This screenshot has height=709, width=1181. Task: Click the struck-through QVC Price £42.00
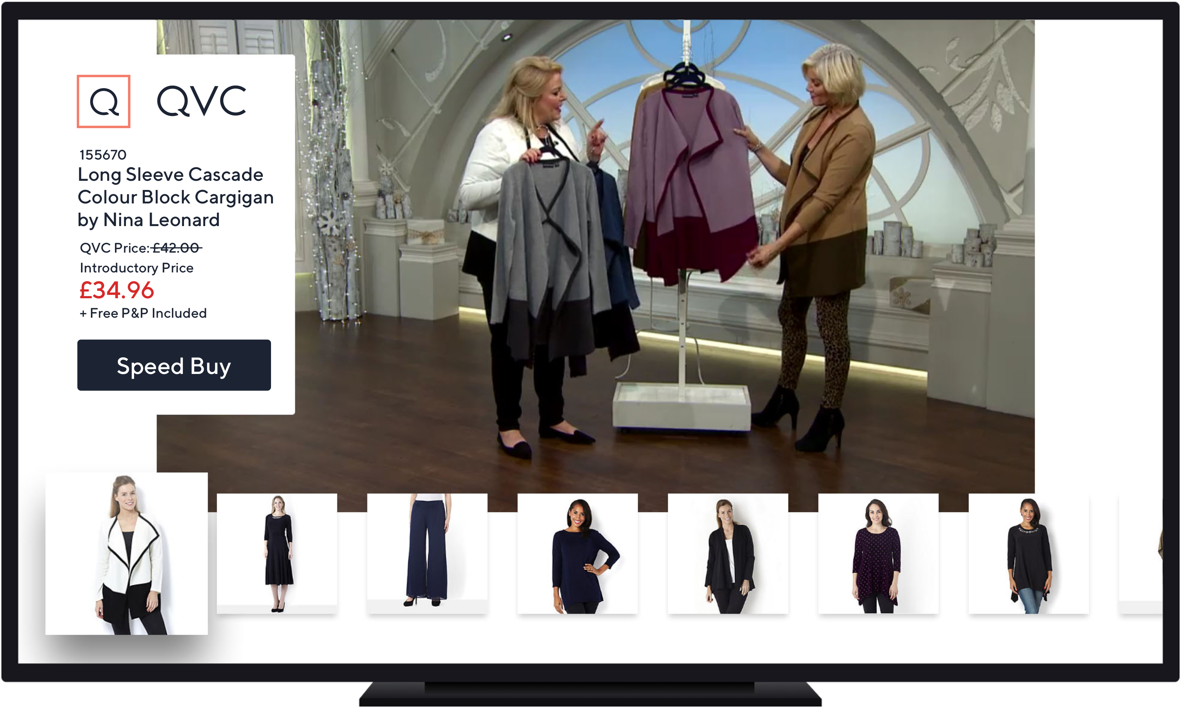pos(141,248)
